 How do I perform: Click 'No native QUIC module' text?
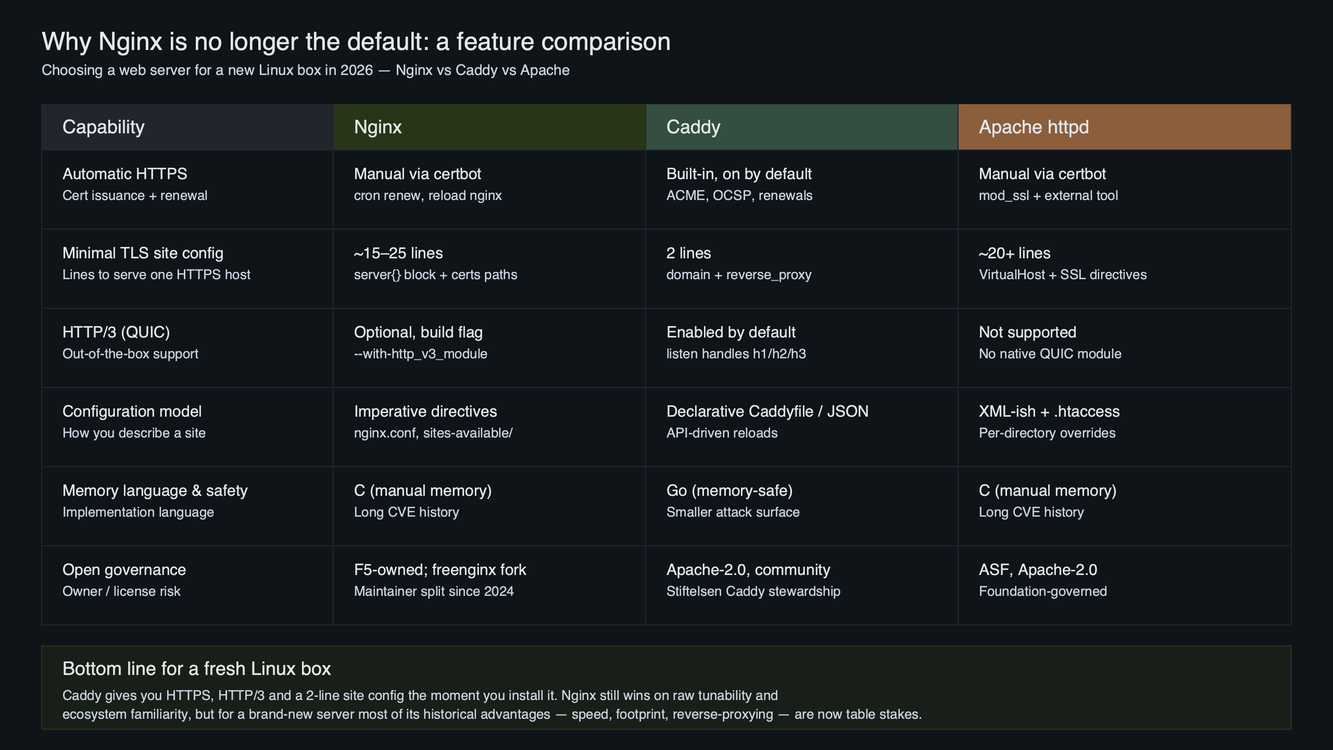(x=1050, y=354)
